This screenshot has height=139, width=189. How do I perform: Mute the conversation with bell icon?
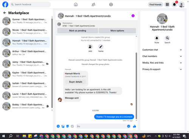pyautogui.click(x=157, y=38)
